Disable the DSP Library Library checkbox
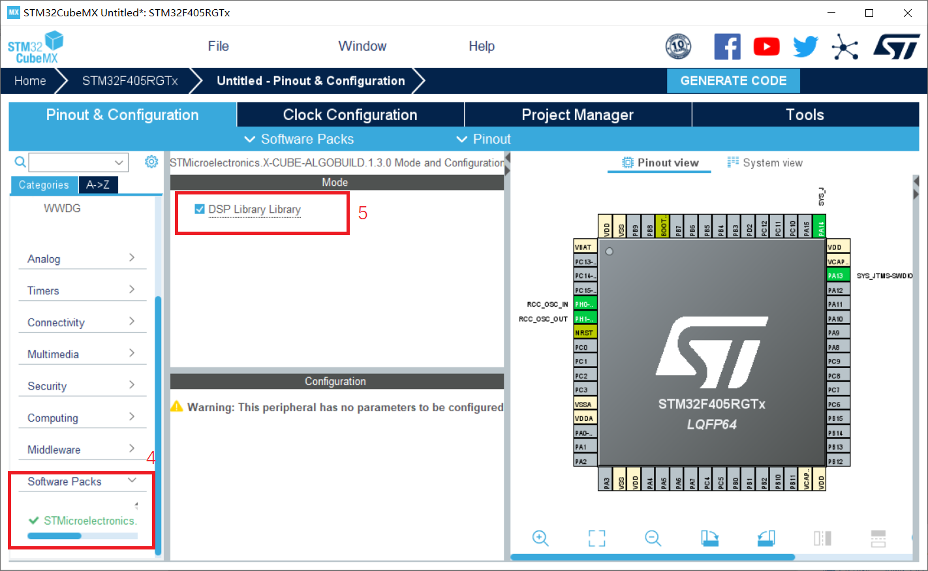The image size is (928, 571). point(199,209)
